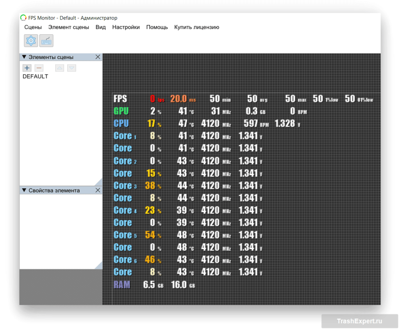Open the Сцены menu

pyautogui.click(x=33, y=27)
